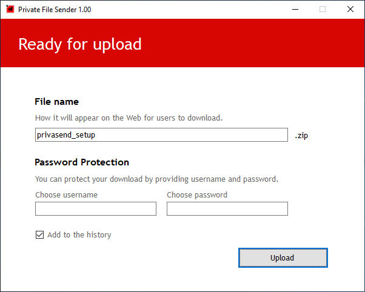Viewport: 365px width, 292px height.
Task: Click the Upload button
Action: coord(283,258)
